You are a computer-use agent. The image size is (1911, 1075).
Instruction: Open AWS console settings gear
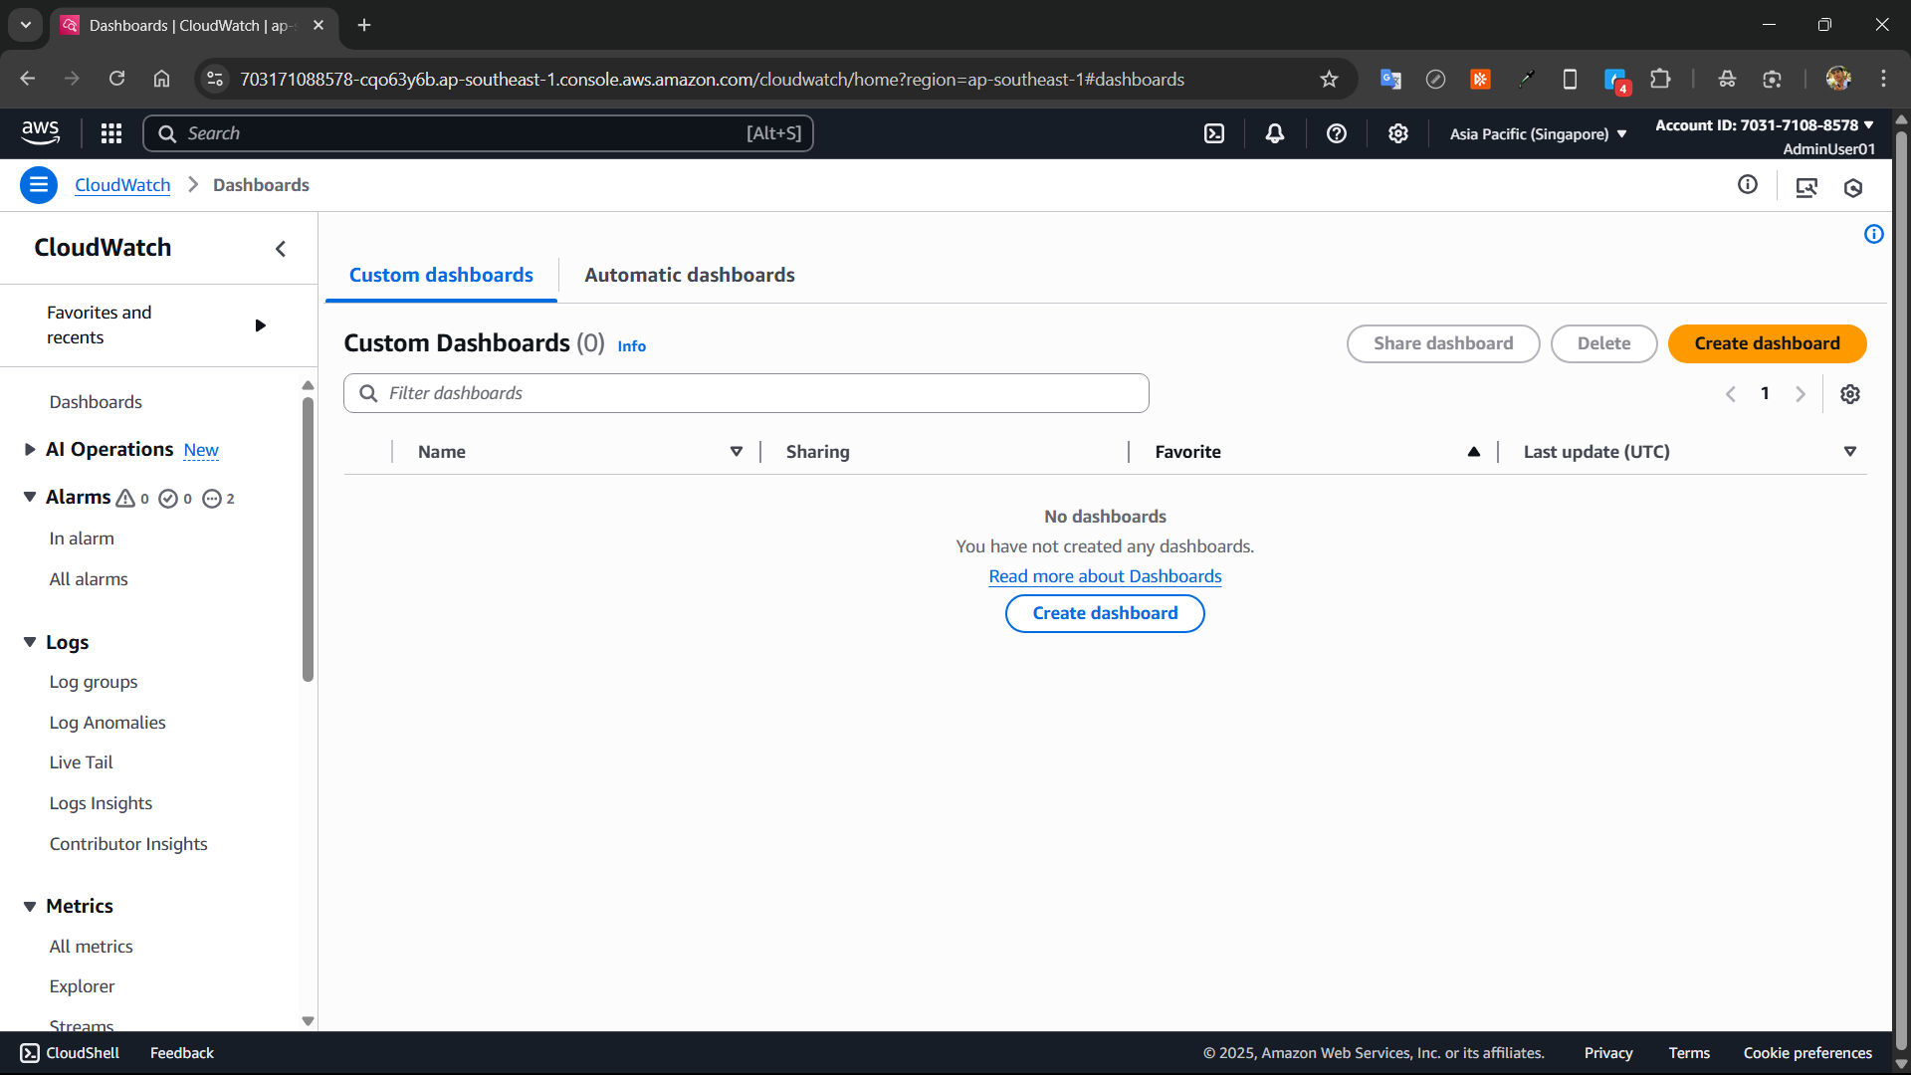pyautogui.click(x=1398, y=133)
